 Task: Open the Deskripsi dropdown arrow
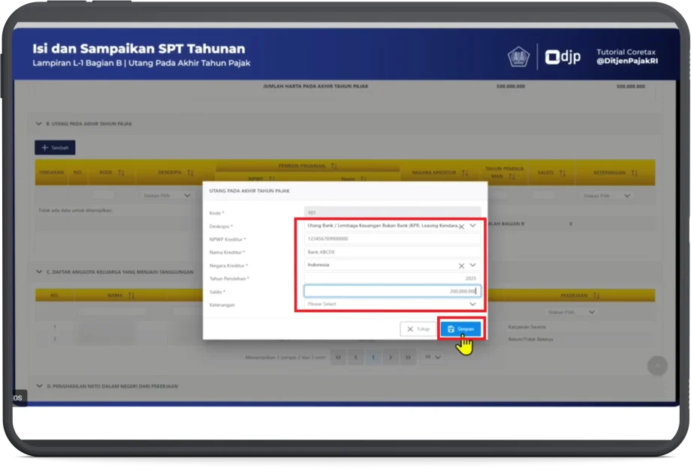coord(472,225)
